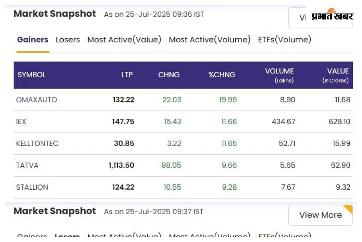Click TATVA's LTP value 1,113.50

[121, 165]
